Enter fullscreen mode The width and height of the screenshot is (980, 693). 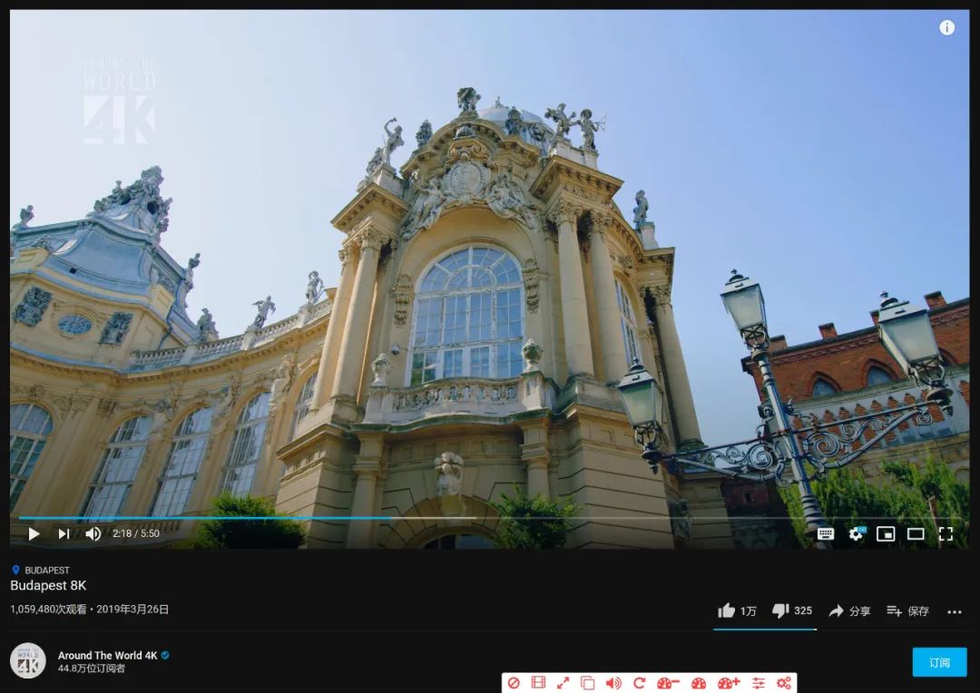point(946,534)
